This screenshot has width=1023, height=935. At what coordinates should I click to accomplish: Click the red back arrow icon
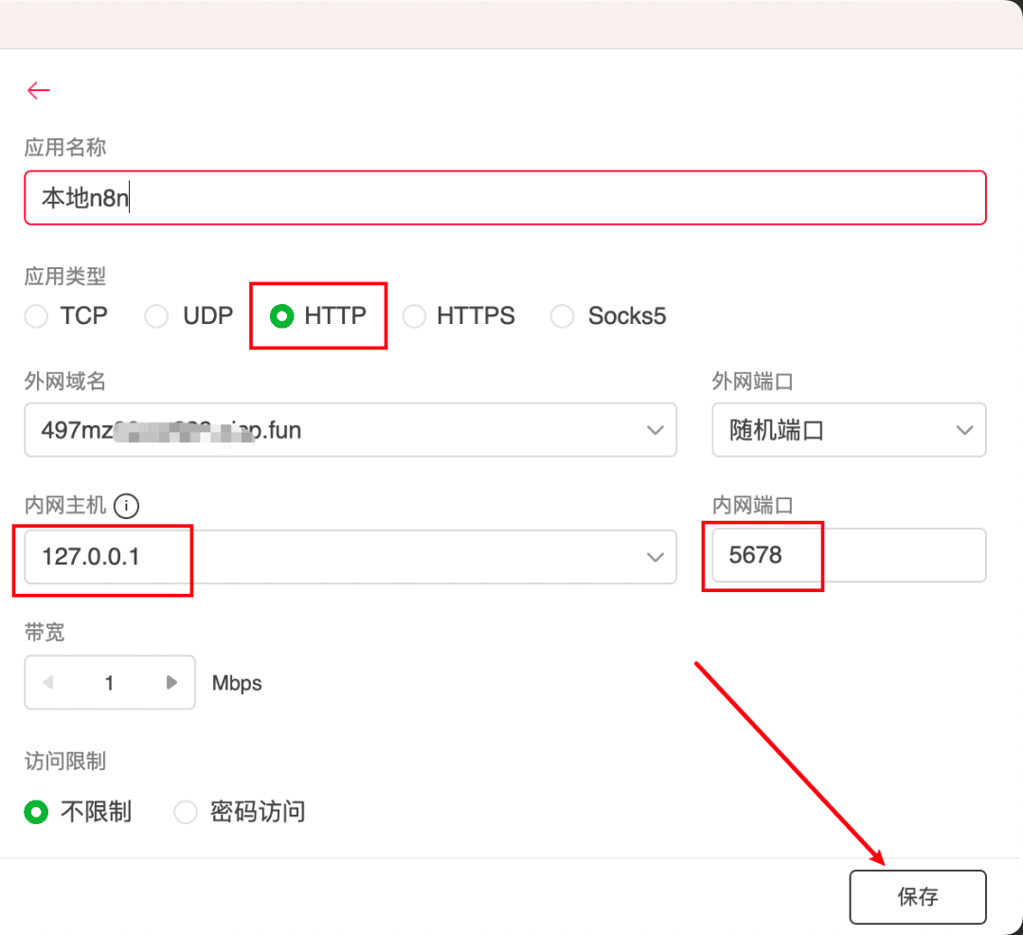(38, 90)
